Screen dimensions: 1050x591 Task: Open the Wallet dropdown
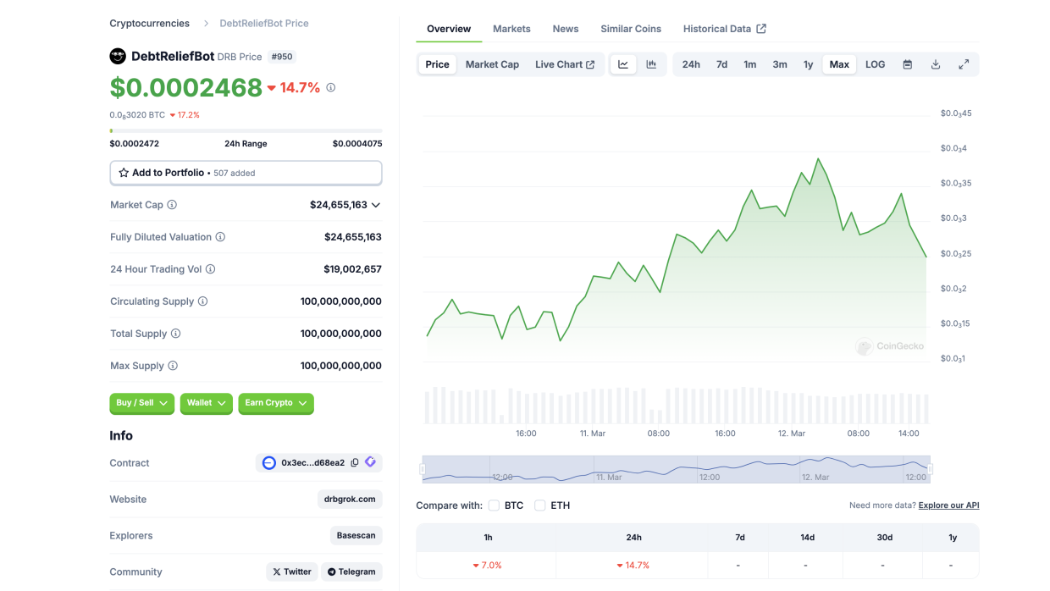(x=207, y=403)
